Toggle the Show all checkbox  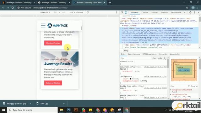189,86
